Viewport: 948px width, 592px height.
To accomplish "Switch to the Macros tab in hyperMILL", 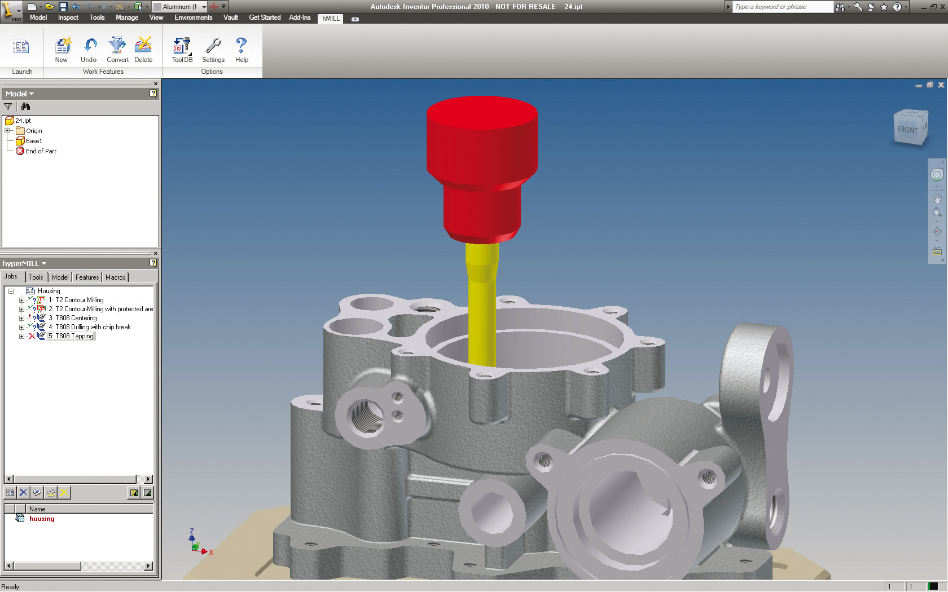I will [x=115, y=277].
